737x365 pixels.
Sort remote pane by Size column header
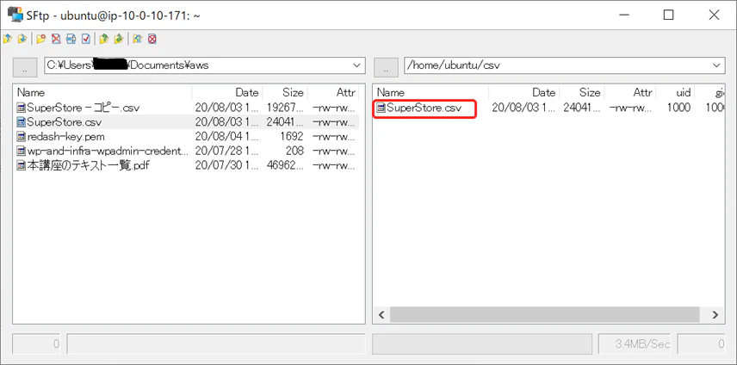[582, 93]
